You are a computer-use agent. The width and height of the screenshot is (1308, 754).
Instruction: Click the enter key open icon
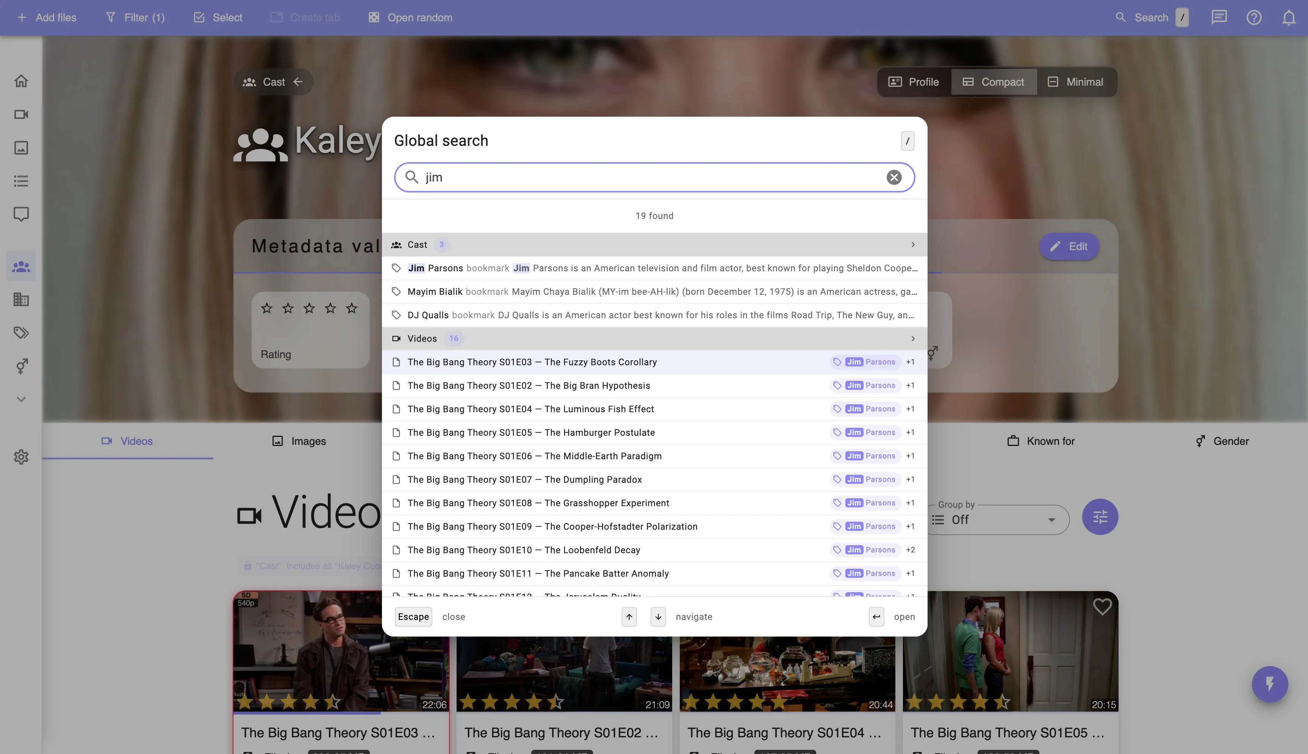[876, 617]
